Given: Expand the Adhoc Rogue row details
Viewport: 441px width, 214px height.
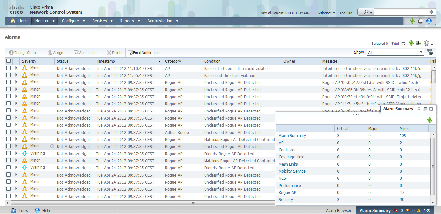Looking at the screenshot, I should [x=16, y=132].
